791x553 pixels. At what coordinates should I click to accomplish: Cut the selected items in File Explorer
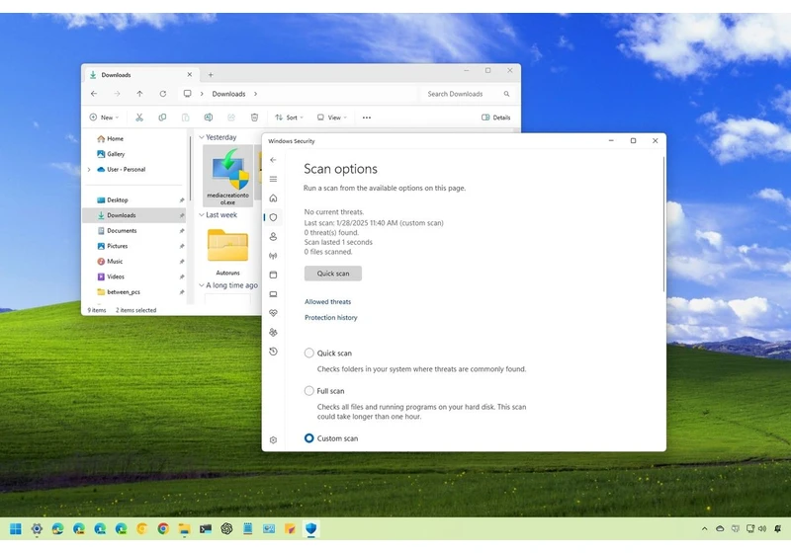(139, 118)
